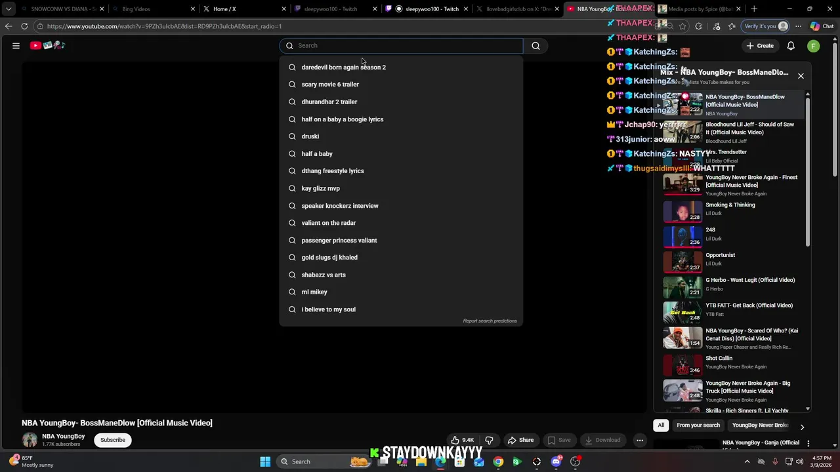Screen dimensions: 840x472
Task: Open browser settings ellipsis menu
Action: coord(798,26)
